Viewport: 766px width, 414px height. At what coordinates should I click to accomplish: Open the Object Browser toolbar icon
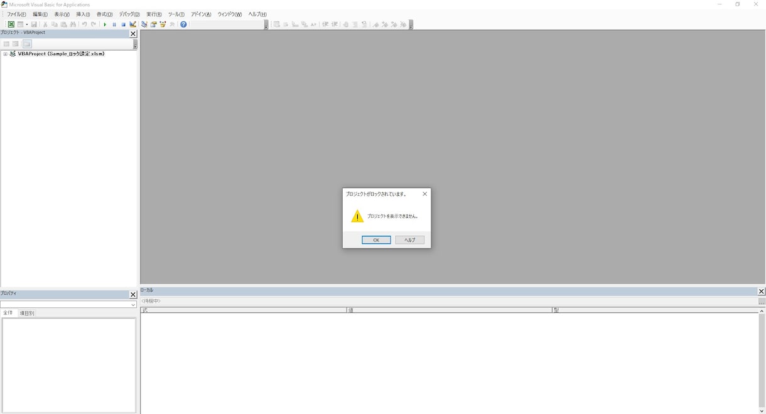tap(163, 24)
